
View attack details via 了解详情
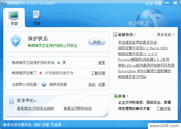pos(98,73)
